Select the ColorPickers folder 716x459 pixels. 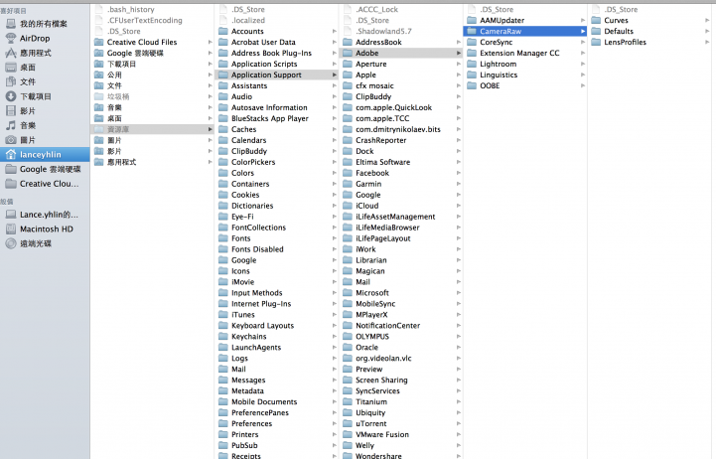pyautogui.click(x=277, y=162)
